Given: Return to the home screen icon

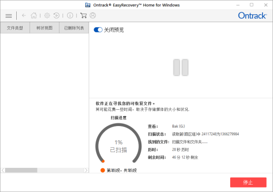Looking at the screenshot, I should [x=34, y=15].
